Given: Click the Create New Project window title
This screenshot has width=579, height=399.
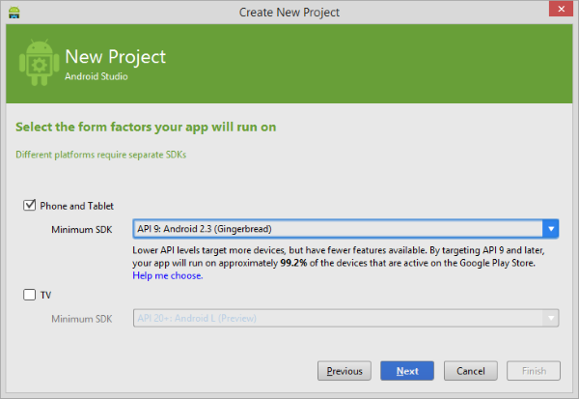Looking at the screenshot, I should coord(289,13).
